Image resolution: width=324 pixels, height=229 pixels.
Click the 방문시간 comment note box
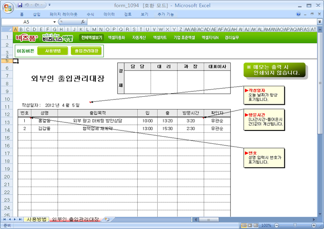264,119
